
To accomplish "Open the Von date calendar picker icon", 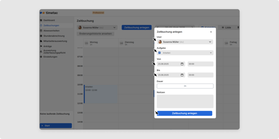I will tap(182, 64).
